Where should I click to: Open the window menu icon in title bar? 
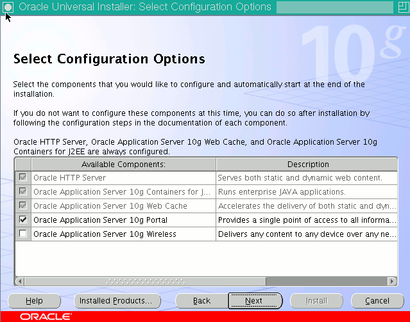[x=8, y=7]
